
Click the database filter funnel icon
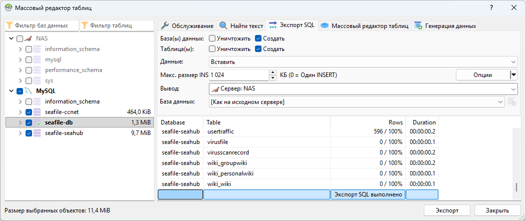10,25
